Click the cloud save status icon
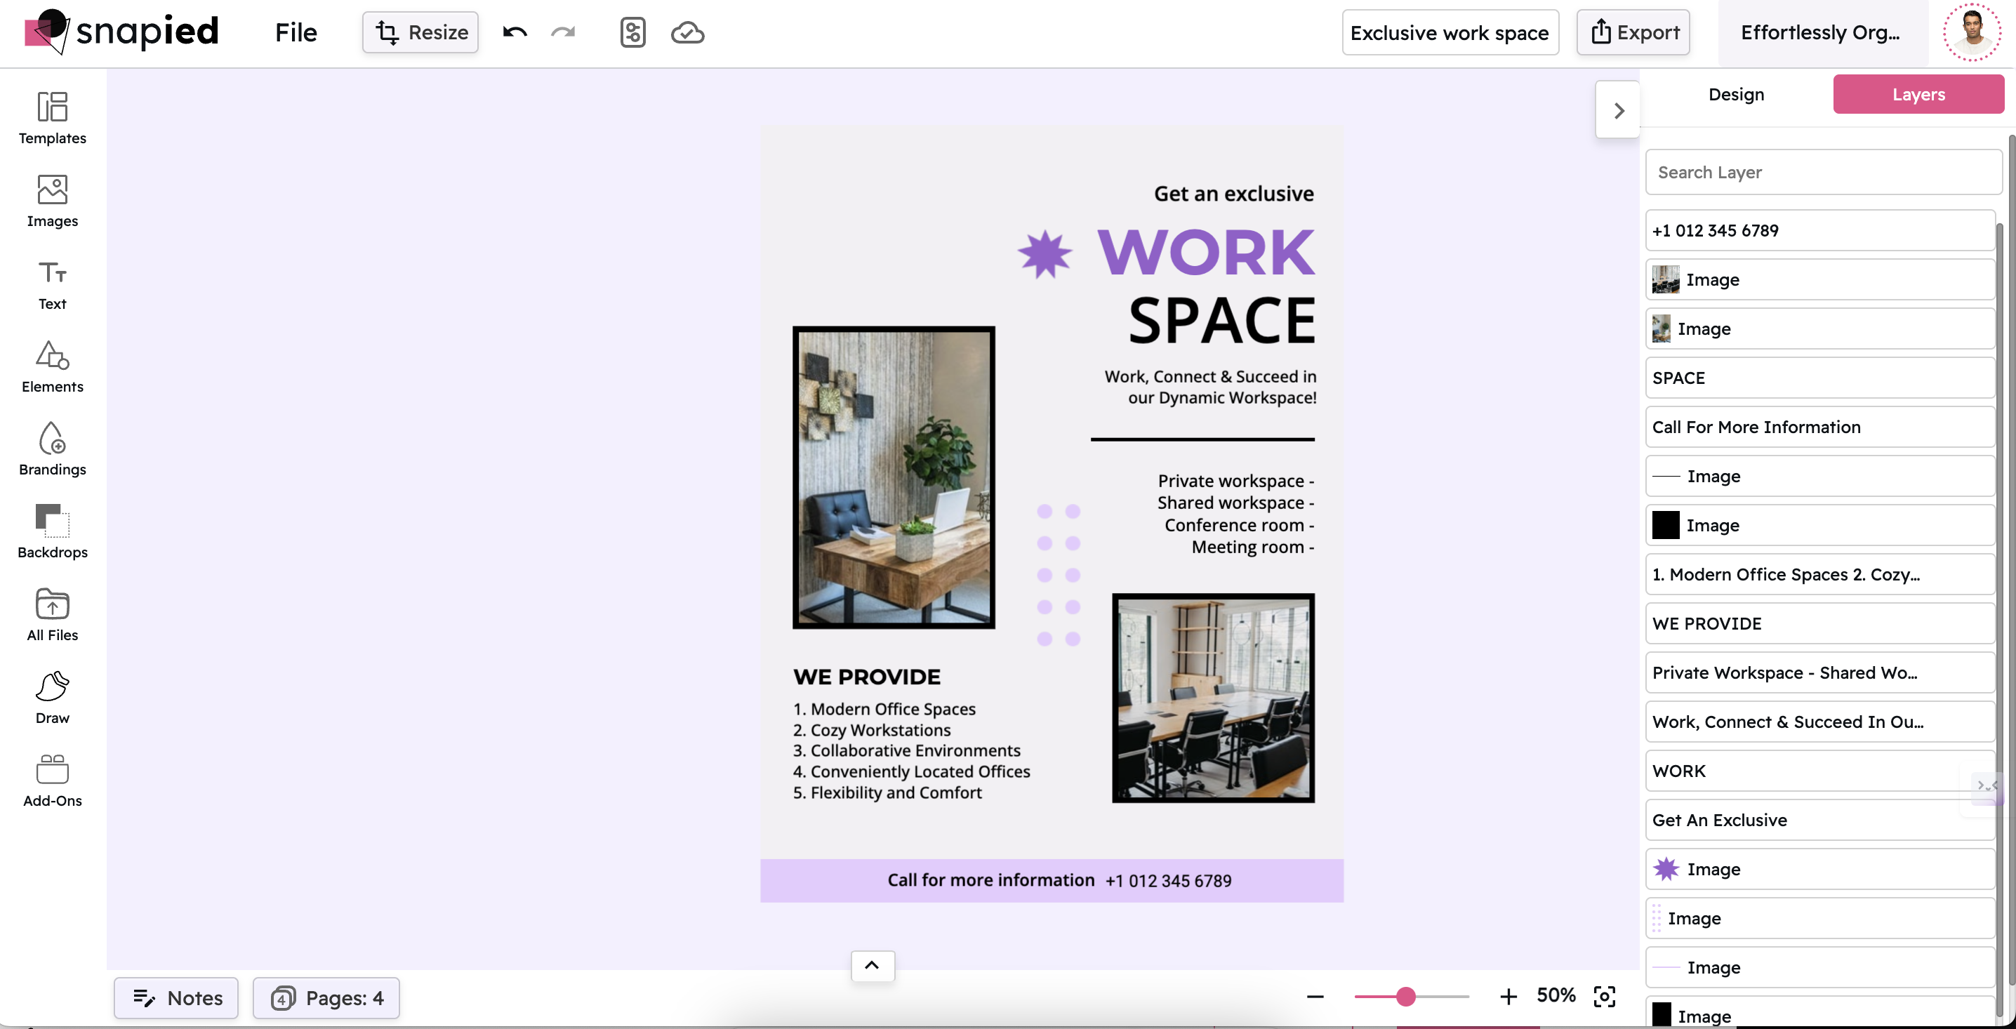This screenshot has height=1029, width=2016. (687, 32)
